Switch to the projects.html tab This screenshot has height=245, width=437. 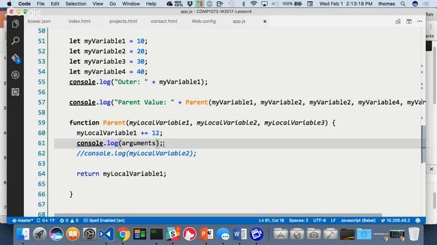point(123,21)
